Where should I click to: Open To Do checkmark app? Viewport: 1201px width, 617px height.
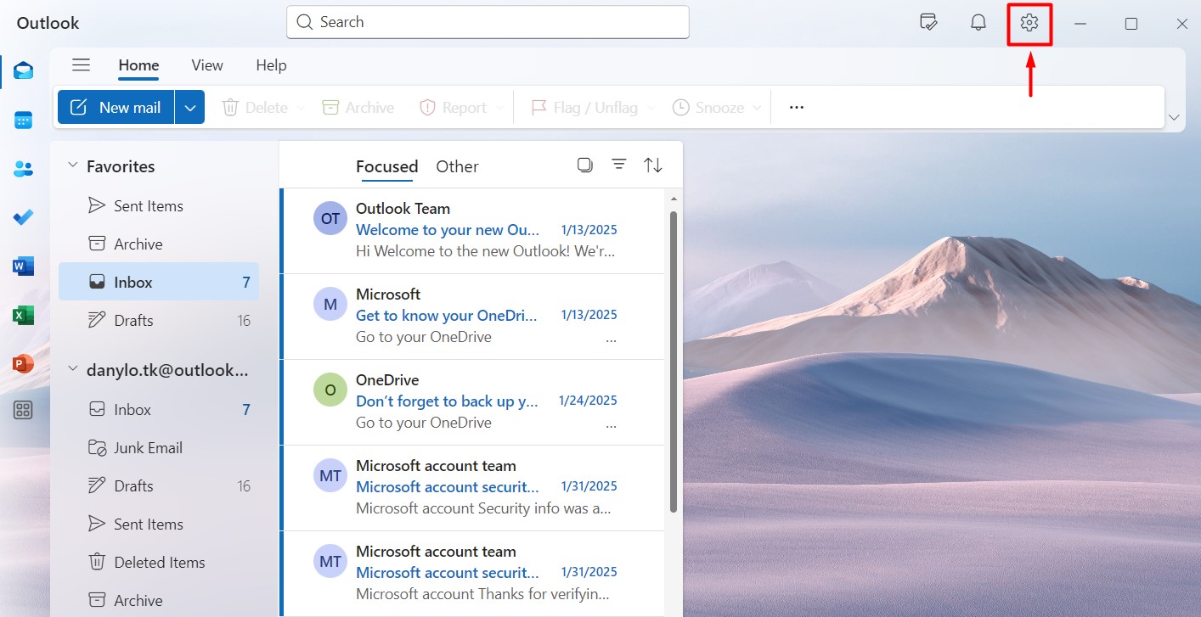click(24, 217)
